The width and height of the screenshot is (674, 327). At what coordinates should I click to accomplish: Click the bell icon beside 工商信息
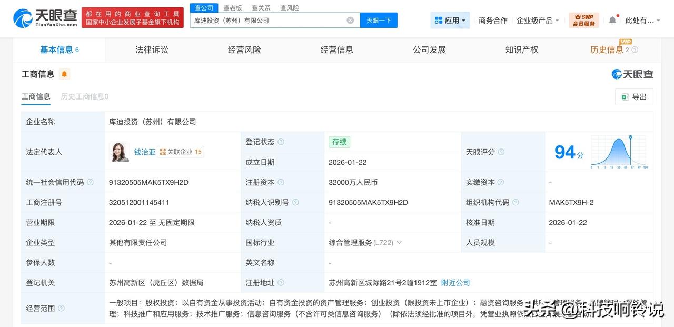tap(64, 74)
